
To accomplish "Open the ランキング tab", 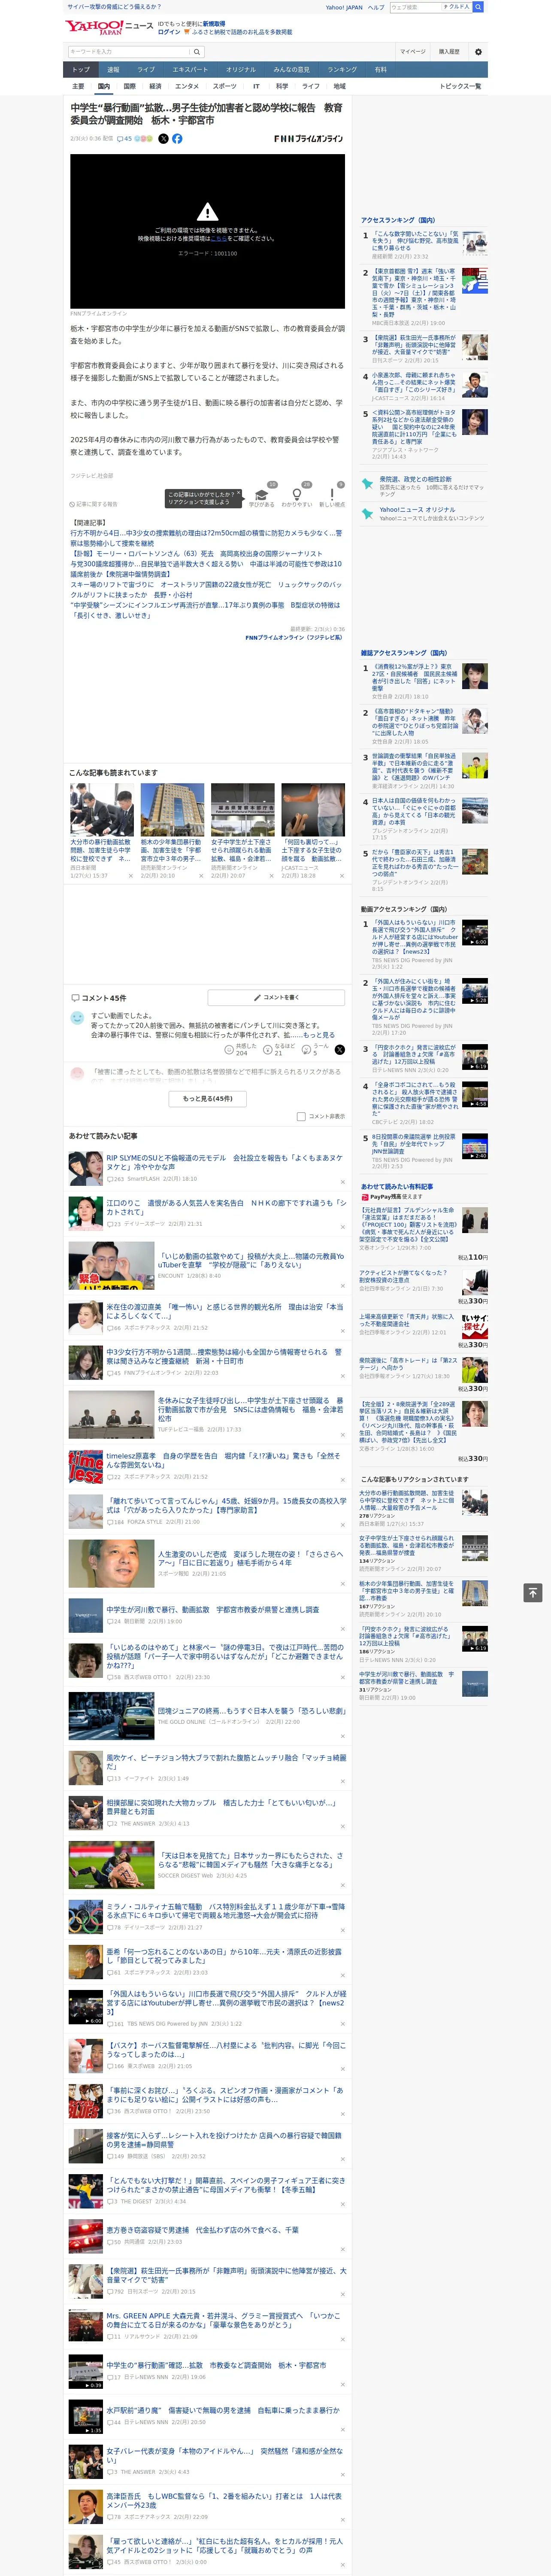I will [342, 70].
